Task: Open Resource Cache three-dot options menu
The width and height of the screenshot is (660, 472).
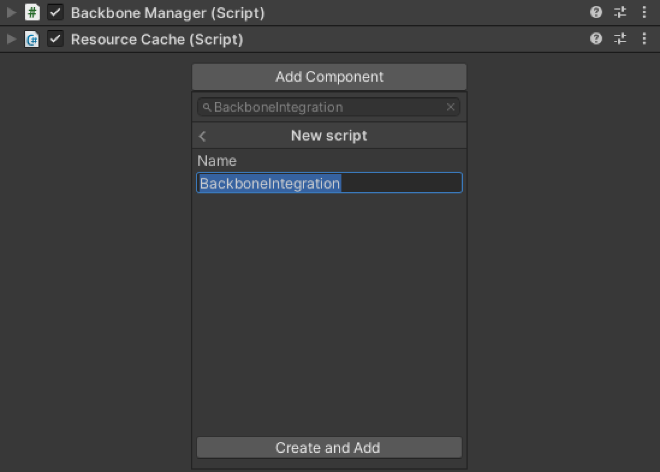Action: pyautogui.click(x=644, y=39)
